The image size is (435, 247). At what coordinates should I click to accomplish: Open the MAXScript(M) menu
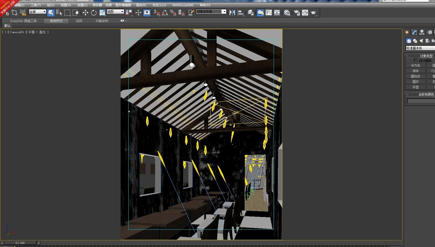(x=183, y=5)
